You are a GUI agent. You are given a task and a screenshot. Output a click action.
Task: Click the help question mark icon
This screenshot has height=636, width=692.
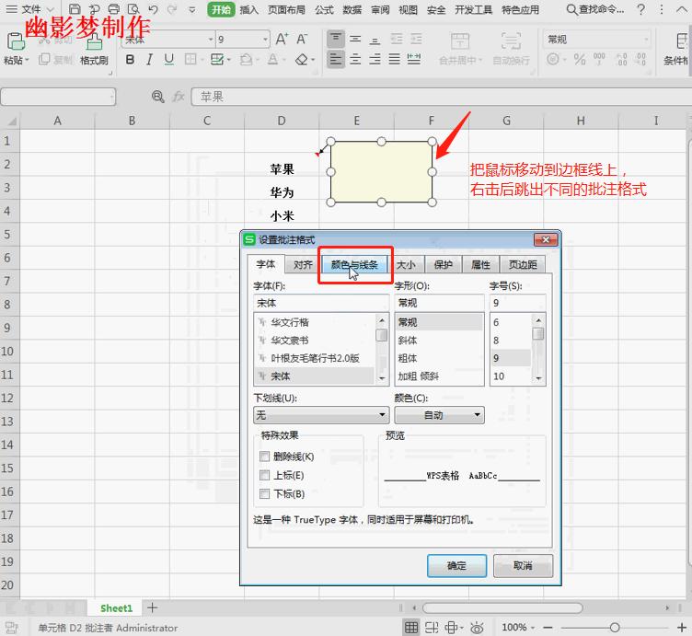pos(640,9)
